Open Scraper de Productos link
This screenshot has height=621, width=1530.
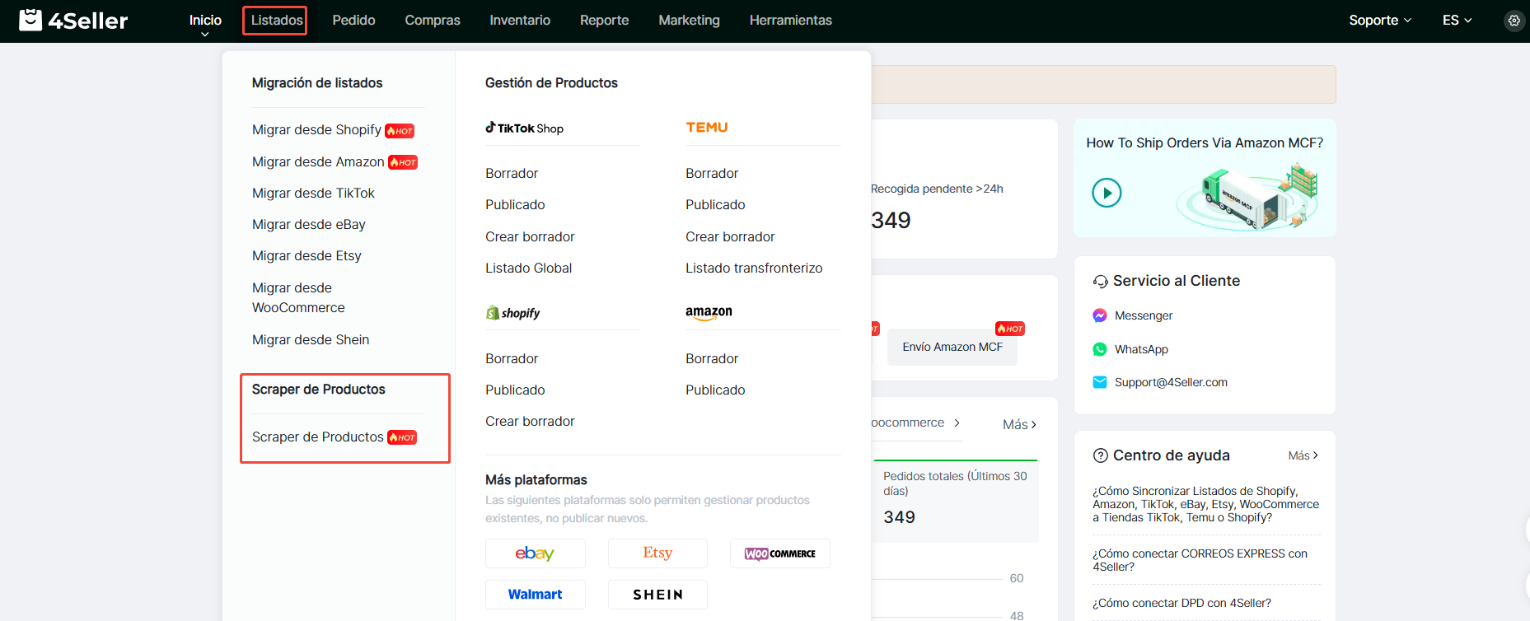tap(317, 437)
